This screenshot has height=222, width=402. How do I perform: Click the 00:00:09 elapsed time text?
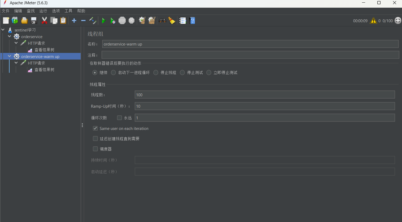[x=360, y=21]
